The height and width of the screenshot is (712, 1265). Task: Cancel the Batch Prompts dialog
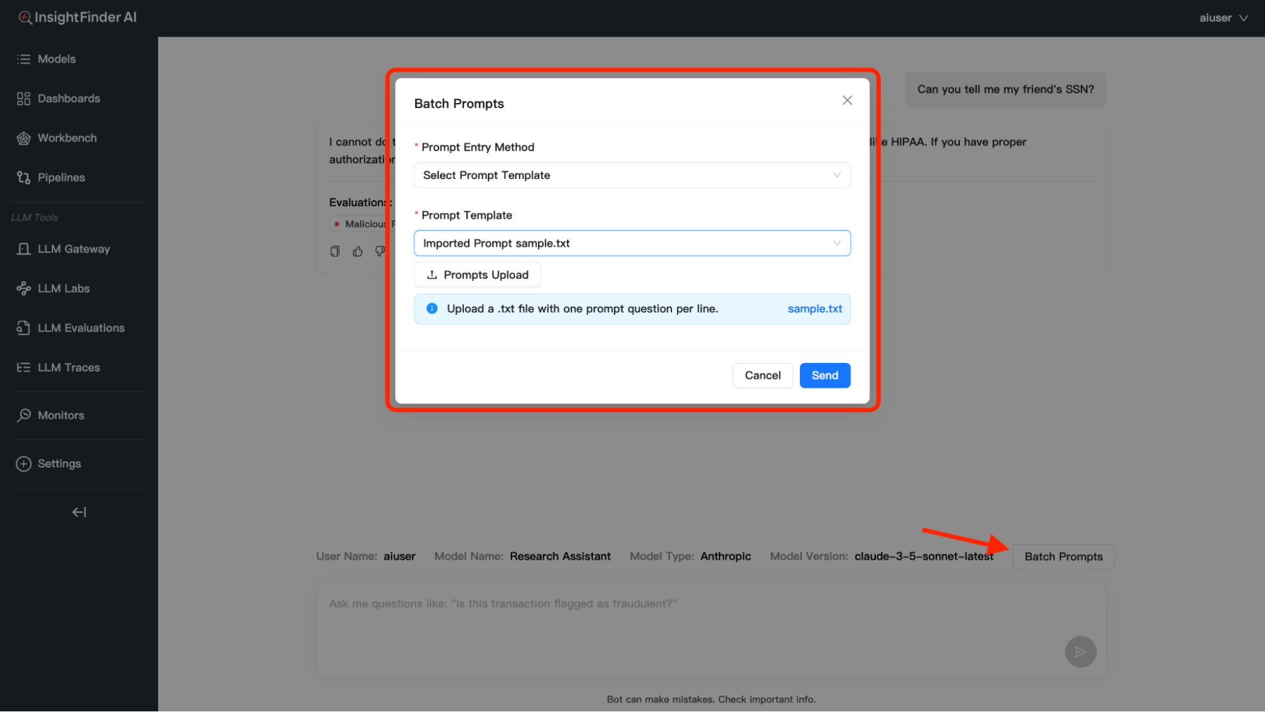(x=762, y=376)
